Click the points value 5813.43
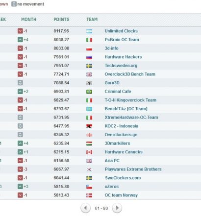This screenshot has height=216, width=201. (61, 195)
